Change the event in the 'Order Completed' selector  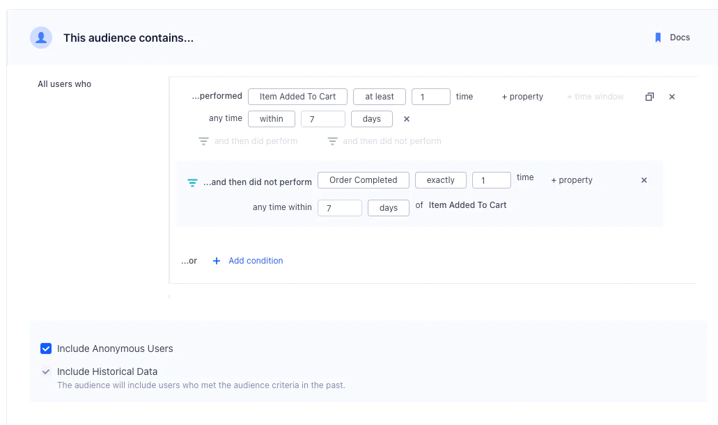[x=363, y=179]
